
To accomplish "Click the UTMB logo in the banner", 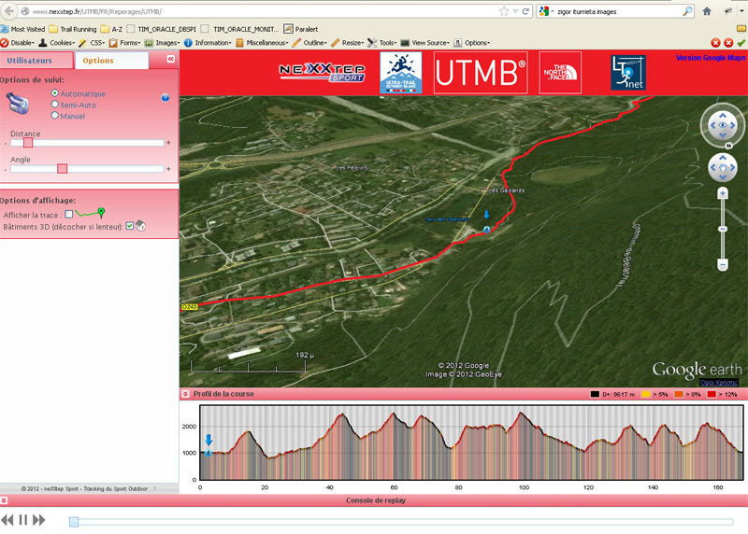I will pyautogui.click(x=480, y=72).
